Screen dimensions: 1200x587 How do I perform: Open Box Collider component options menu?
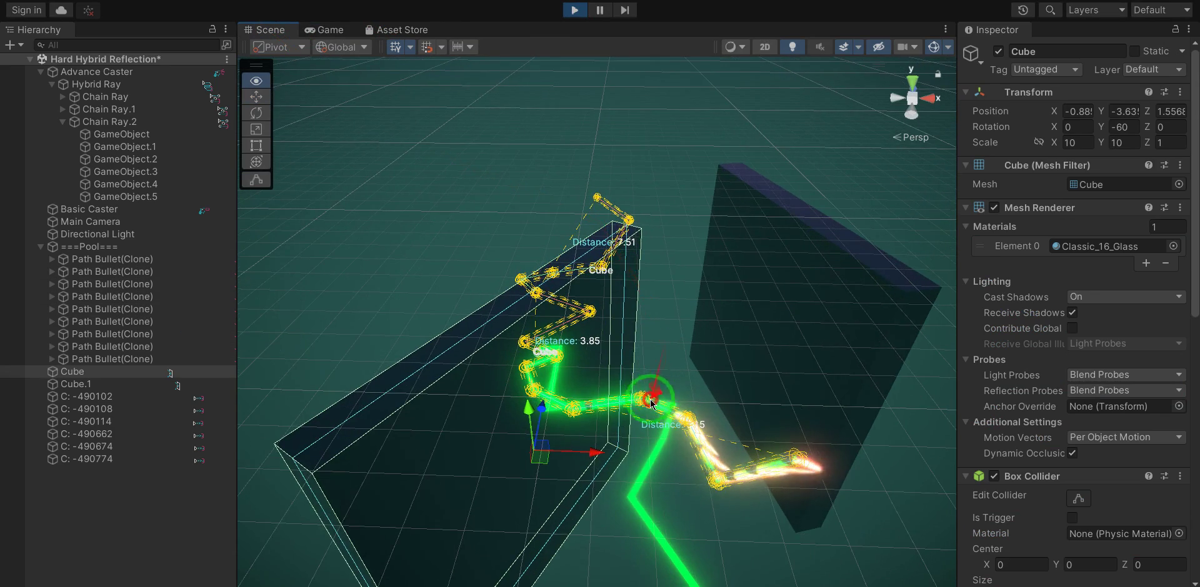point(1180,476)
